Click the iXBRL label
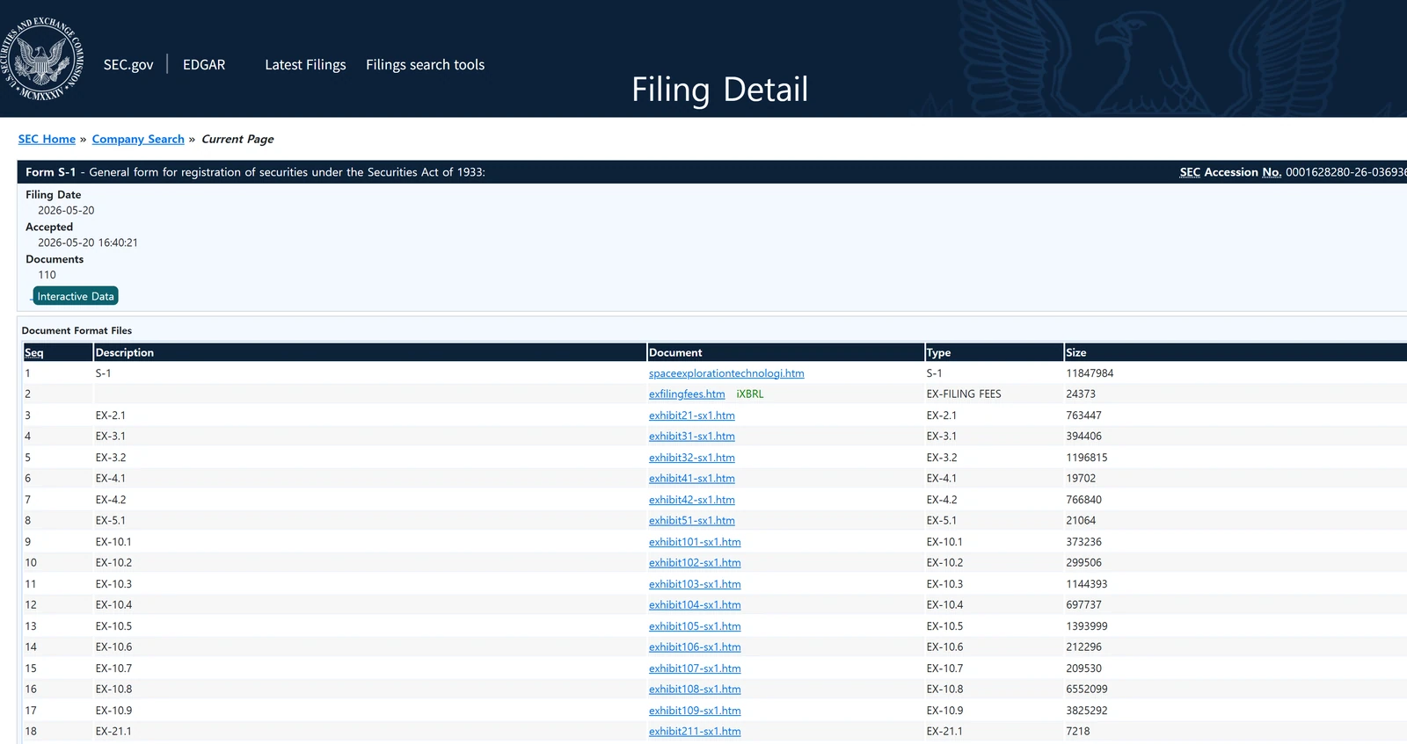Image resolution: width=1407 pixels, height=744 pixels. pos(750,394)
